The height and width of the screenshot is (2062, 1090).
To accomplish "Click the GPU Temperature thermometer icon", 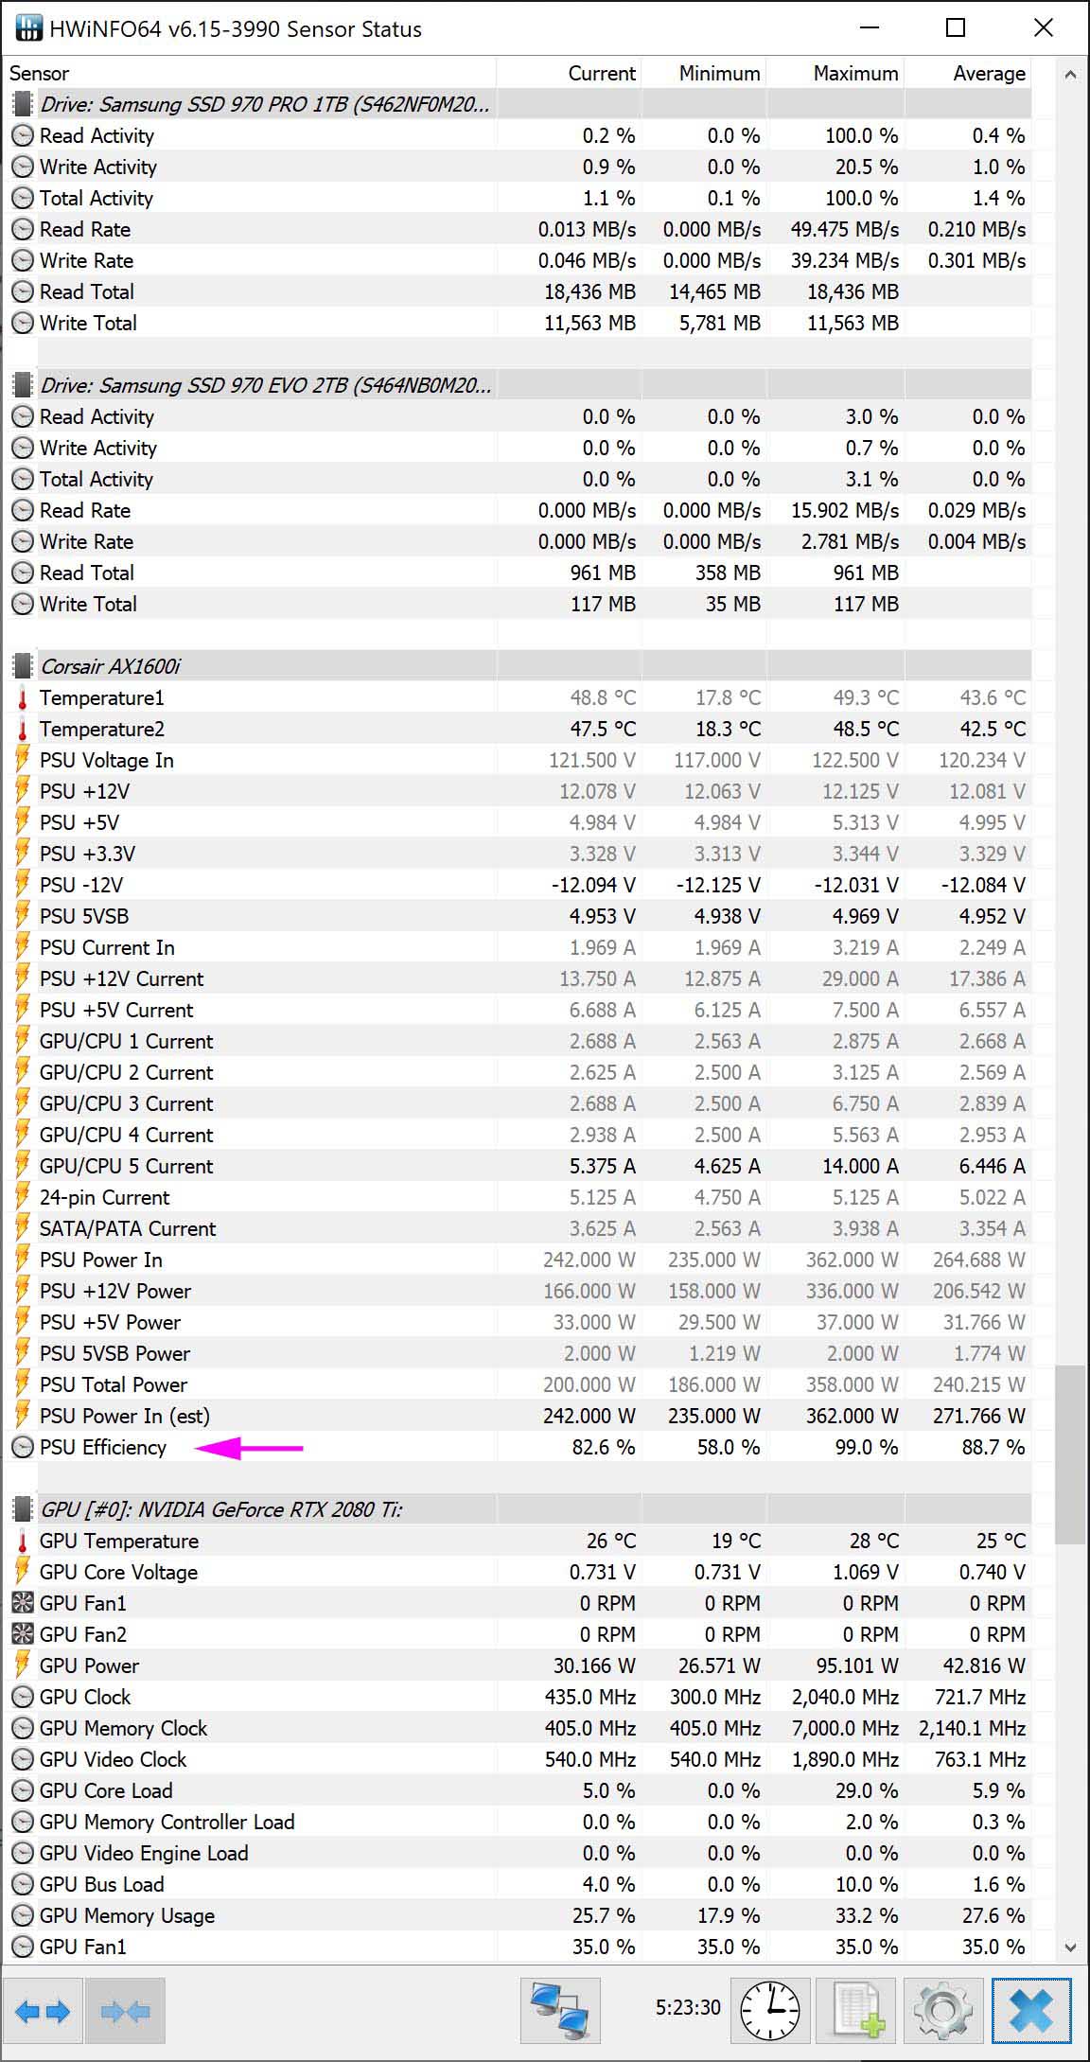I will click(x=22, y=1542).
